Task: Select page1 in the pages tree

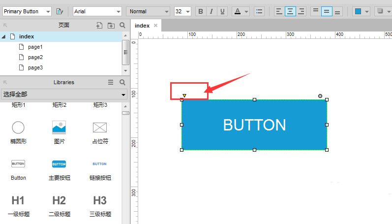Action: (x=35, y=47)
